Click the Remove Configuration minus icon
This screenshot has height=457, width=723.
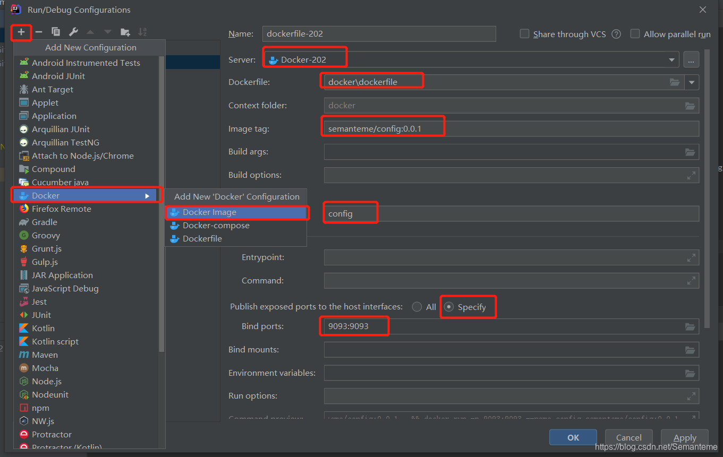tap(39, 32)
